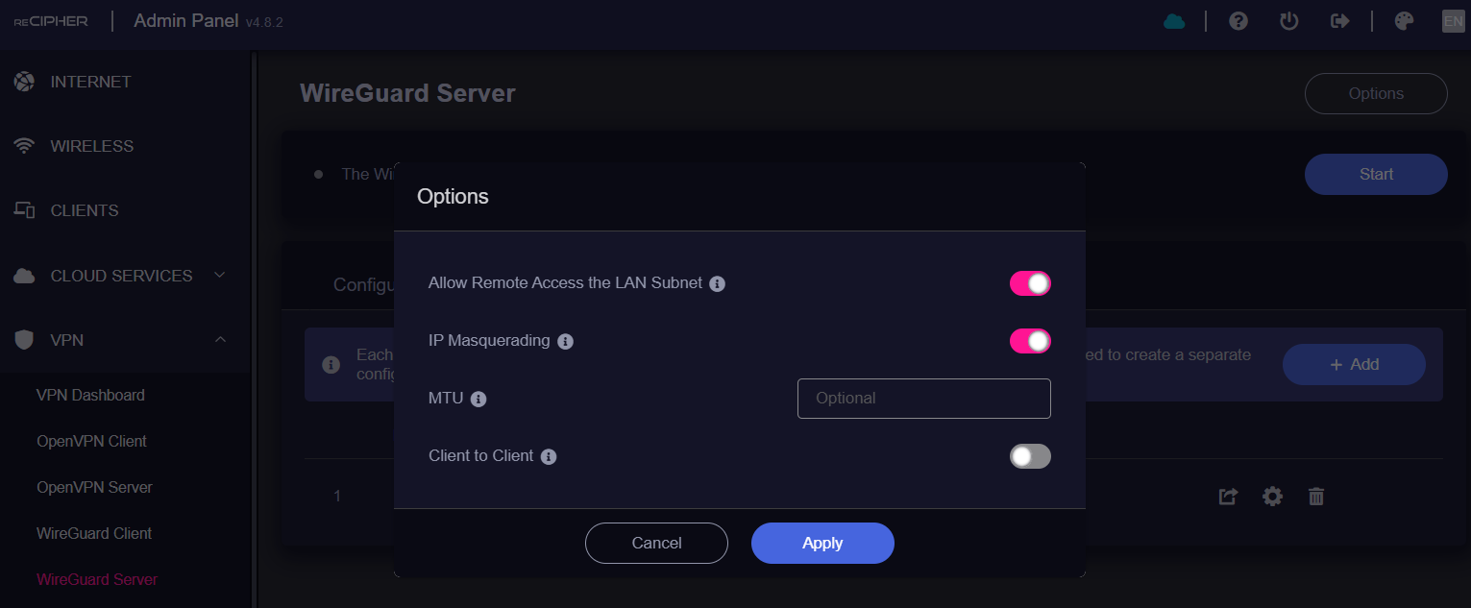Viewport: 1471px width, 608px height.
Task: Click info icon for Allow Remote Access
Action: pyautogui.click(x=717, y=284)
